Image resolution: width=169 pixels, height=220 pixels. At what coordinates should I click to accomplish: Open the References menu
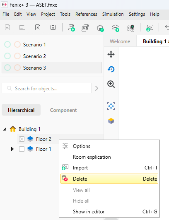click(x=86, y=14)
